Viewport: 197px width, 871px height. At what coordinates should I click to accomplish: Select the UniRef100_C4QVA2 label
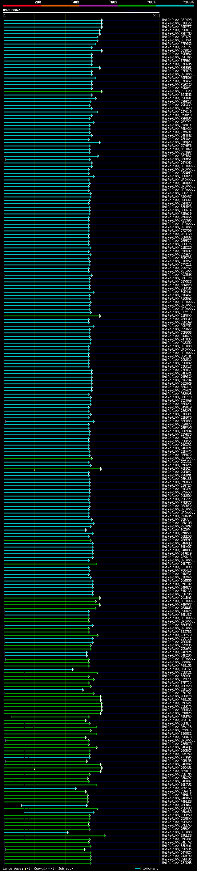[x=177, y=764]
